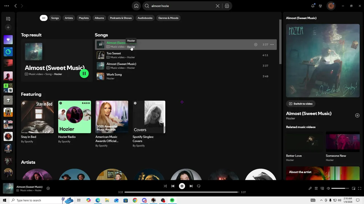Filter results by Songs

click(55, 18)
